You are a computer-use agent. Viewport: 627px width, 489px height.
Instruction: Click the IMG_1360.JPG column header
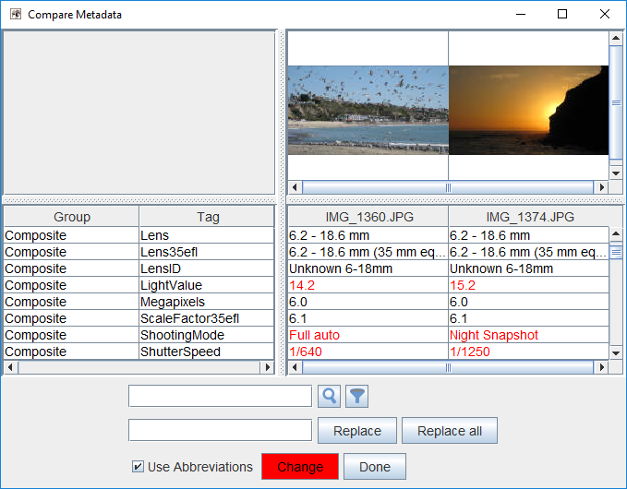tap(368, 217)
